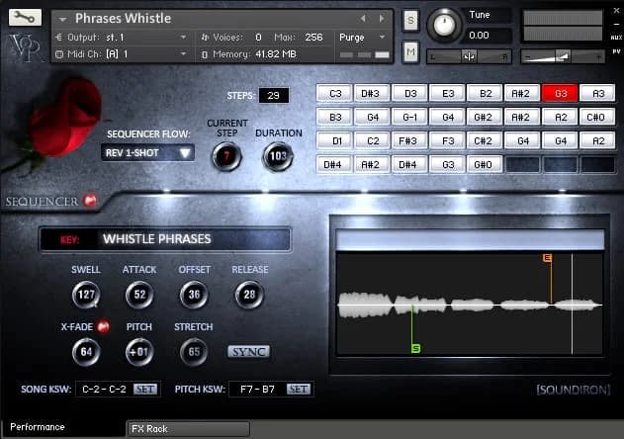Expand the Purge dropdown menu
Image resolution: width=624 pixels, height=439 pixels.
pyautogui.click(x=362, y=37)
